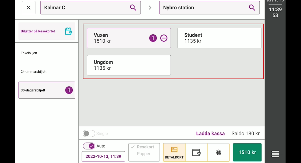The image size is (301, 163).
Task: Edit the Nybro station destination field
Action: pos(209,8)
